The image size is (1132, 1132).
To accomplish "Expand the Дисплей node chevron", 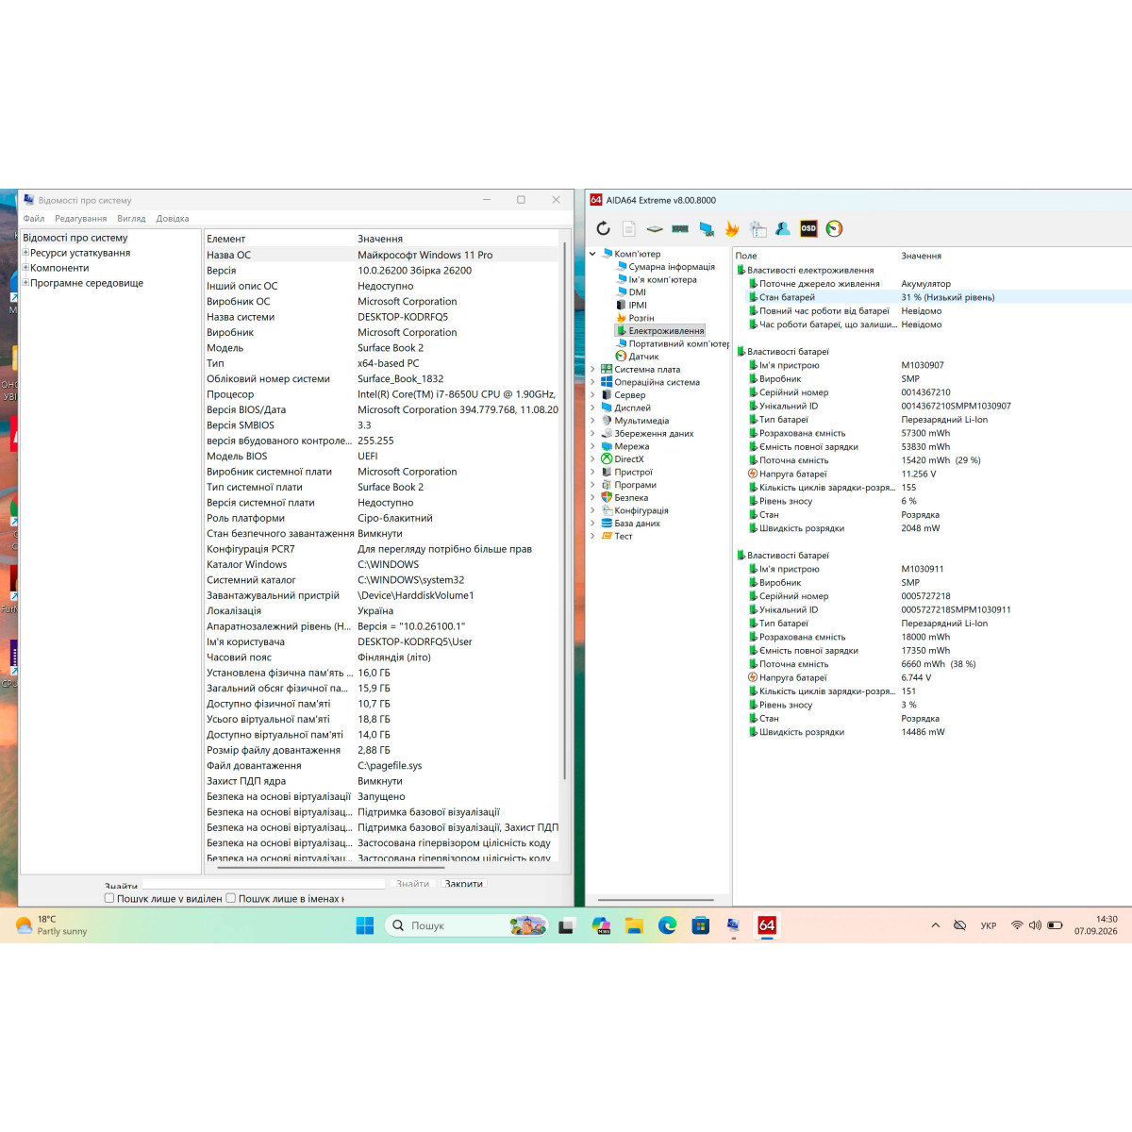I will point(592,408).
